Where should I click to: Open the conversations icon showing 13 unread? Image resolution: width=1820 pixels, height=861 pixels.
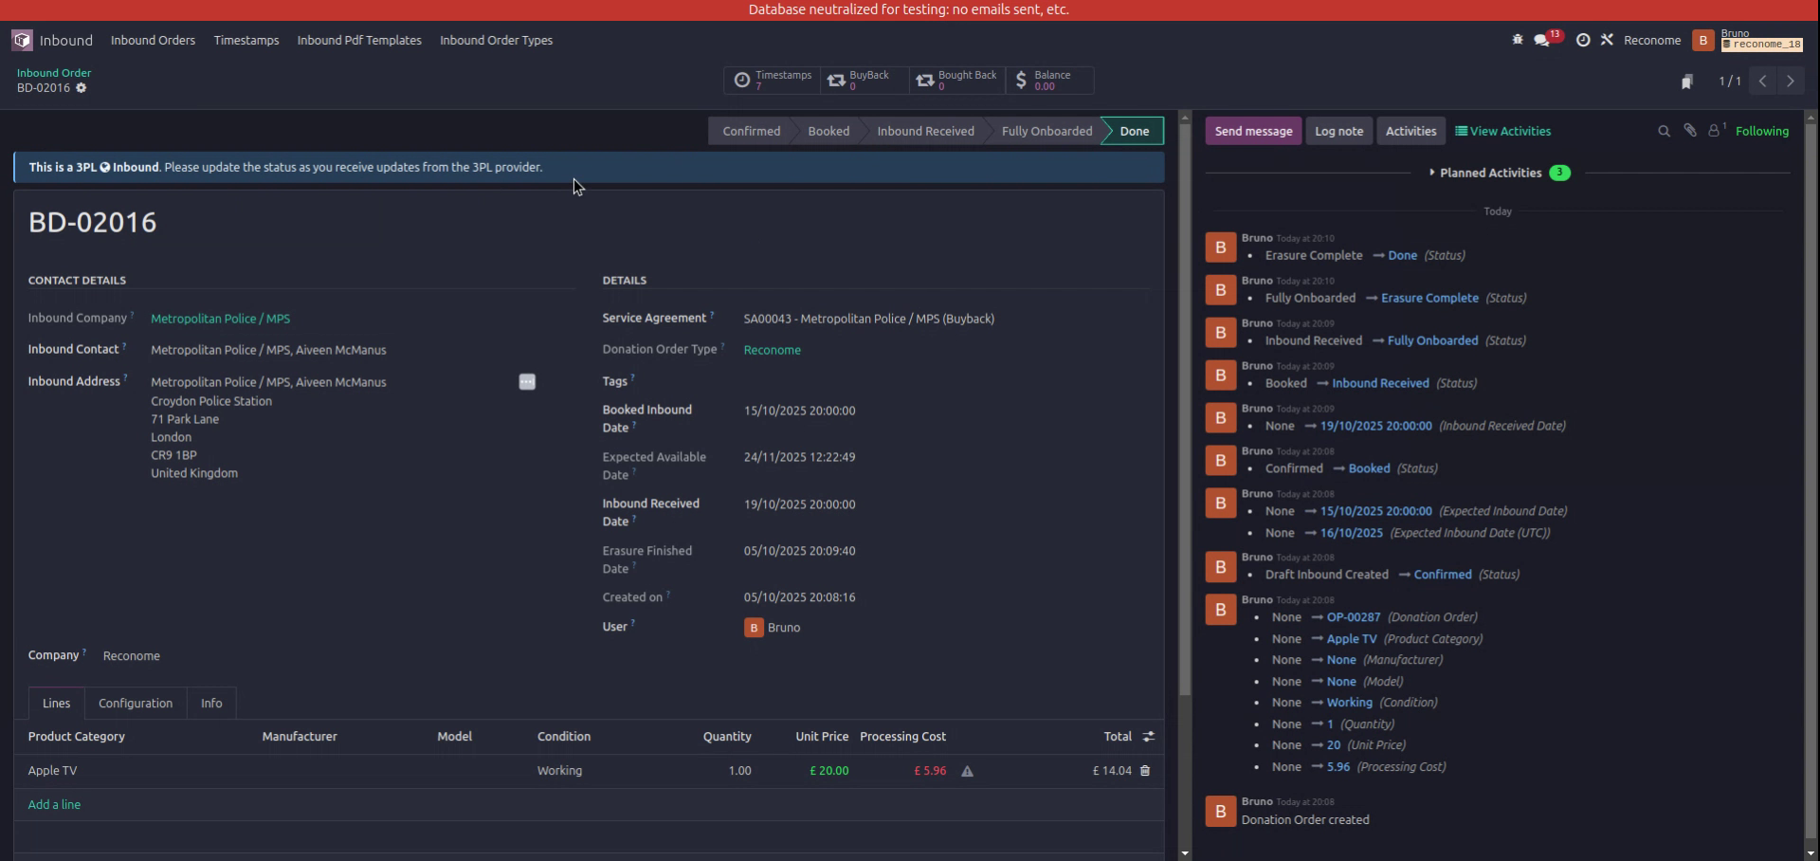1543,40
